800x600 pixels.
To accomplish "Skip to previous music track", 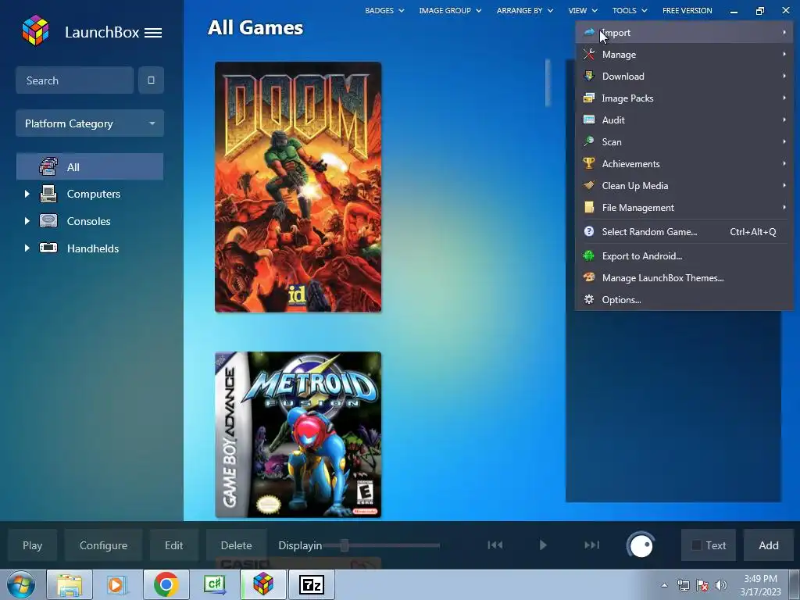I will coord(495,545).
